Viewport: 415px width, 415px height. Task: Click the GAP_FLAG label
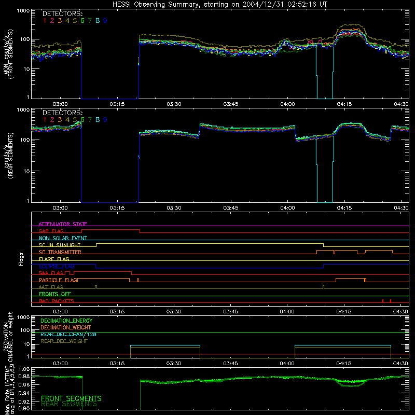(x=51, y=231)
